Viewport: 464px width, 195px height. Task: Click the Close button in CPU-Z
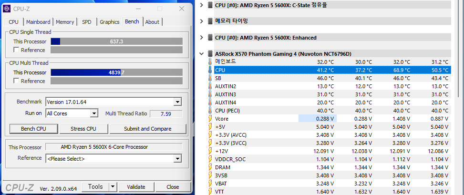173,187
